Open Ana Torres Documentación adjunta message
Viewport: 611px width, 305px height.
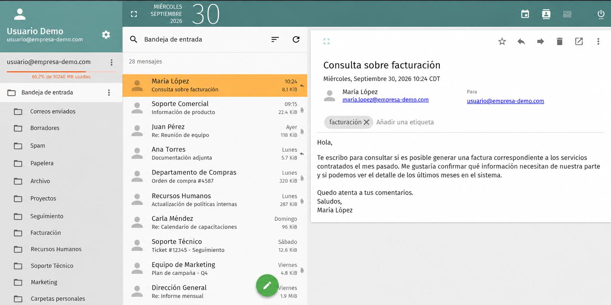click(215, 154)
